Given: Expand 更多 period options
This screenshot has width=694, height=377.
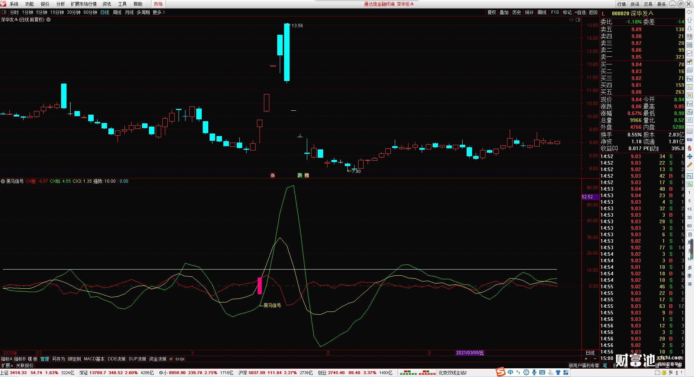Looking at the screenshot, I should (x=159, y=12).
